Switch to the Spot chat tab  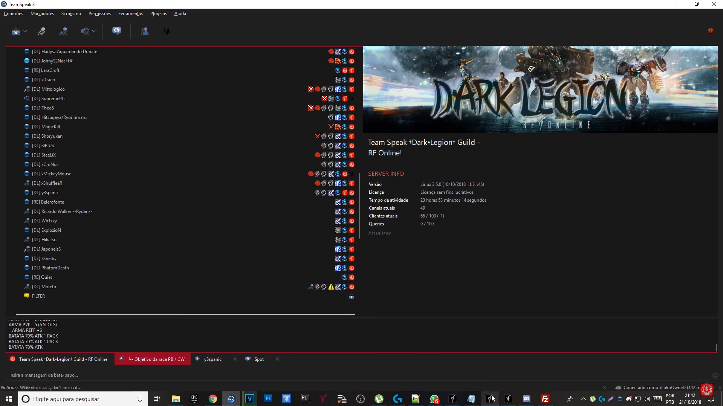coord(259,359)
